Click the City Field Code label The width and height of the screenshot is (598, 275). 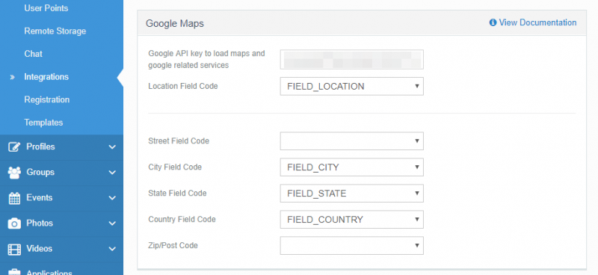click(175, 167)
